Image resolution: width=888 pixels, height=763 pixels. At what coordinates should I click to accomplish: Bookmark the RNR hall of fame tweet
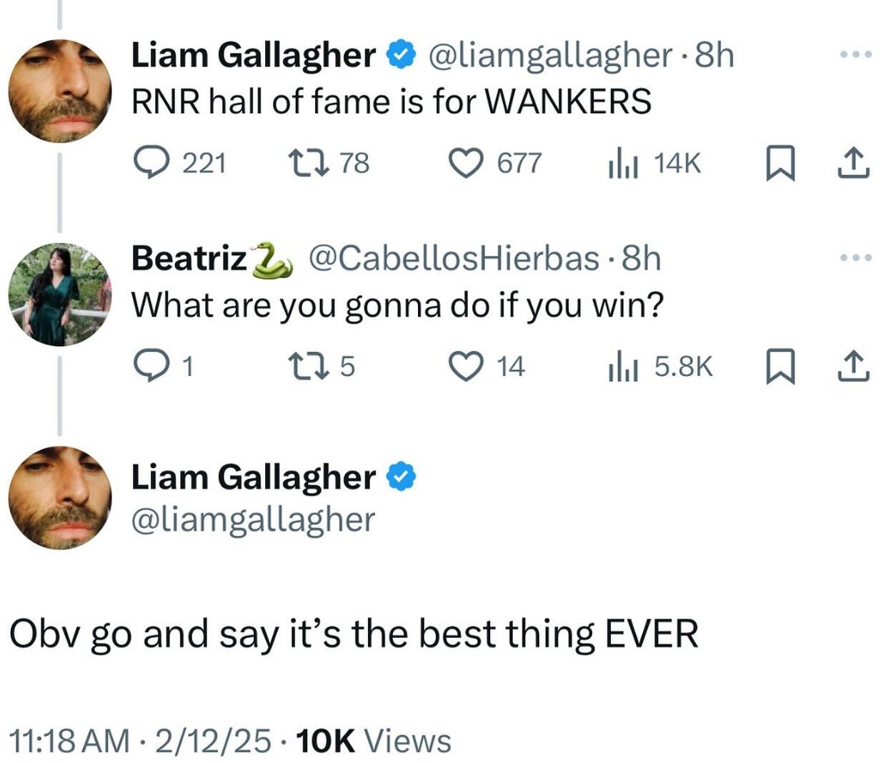click(x=779, y=164)
